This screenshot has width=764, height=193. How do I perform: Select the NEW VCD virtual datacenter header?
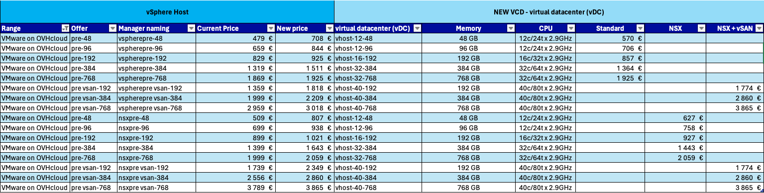click(x=548, y=11)
